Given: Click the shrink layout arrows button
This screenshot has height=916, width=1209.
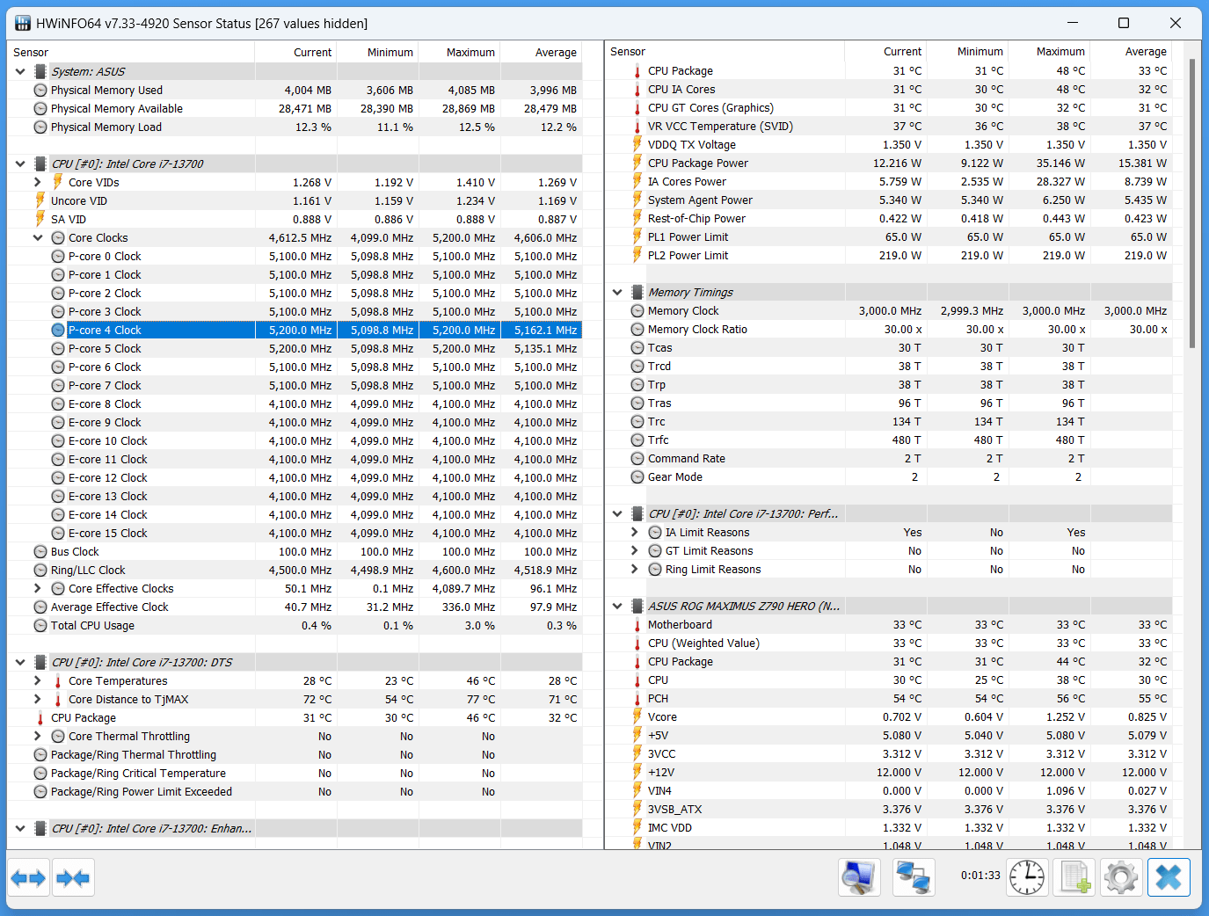Looking at the screenshot, I should click(x=73, y=877).
